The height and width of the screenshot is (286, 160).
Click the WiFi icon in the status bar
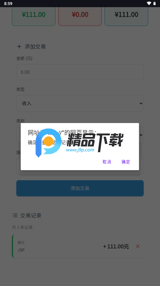click(x=149, y=3)
